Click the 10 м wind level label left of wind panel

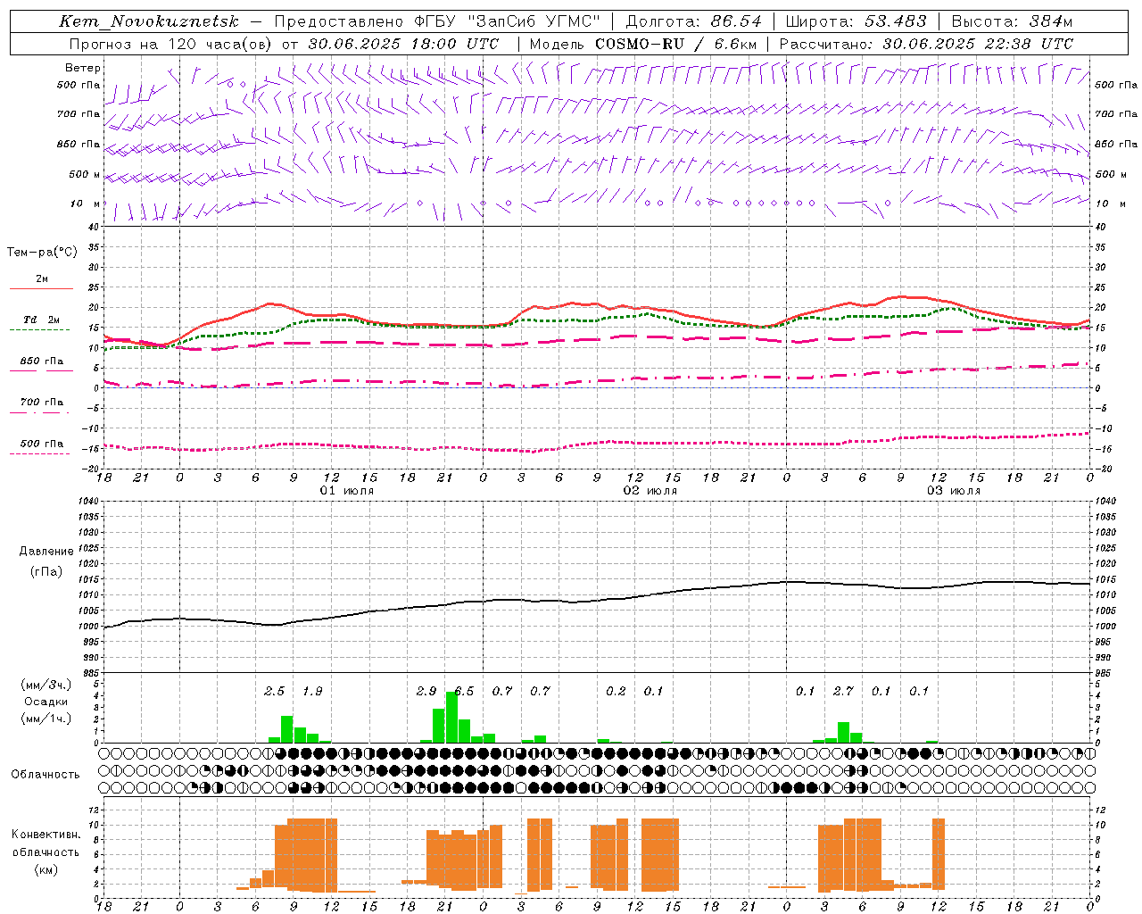[86, 204]
